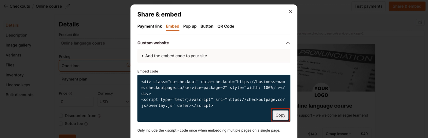The image size is (428, 138).
Task: Open Image gallery in the sidebar
Action: tap(18, 45)
